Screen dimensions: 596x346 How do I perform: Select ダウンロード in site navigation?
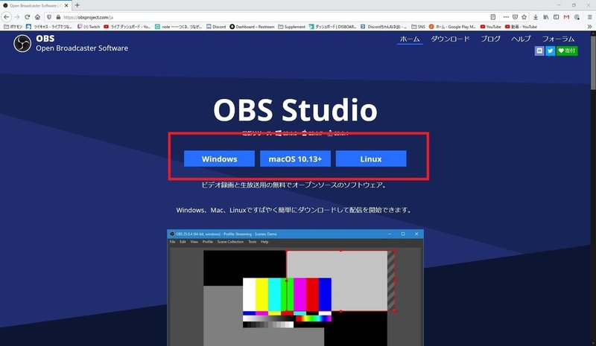click(450, 39)
